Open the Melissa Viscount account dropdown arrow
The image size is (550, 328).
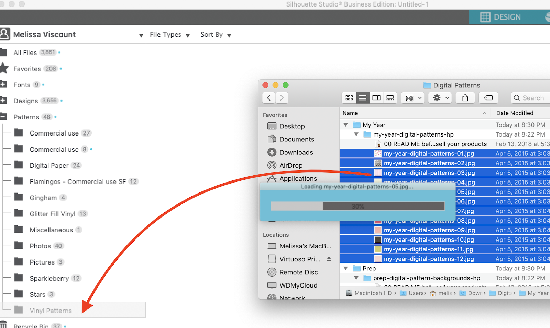pos(141,35)
